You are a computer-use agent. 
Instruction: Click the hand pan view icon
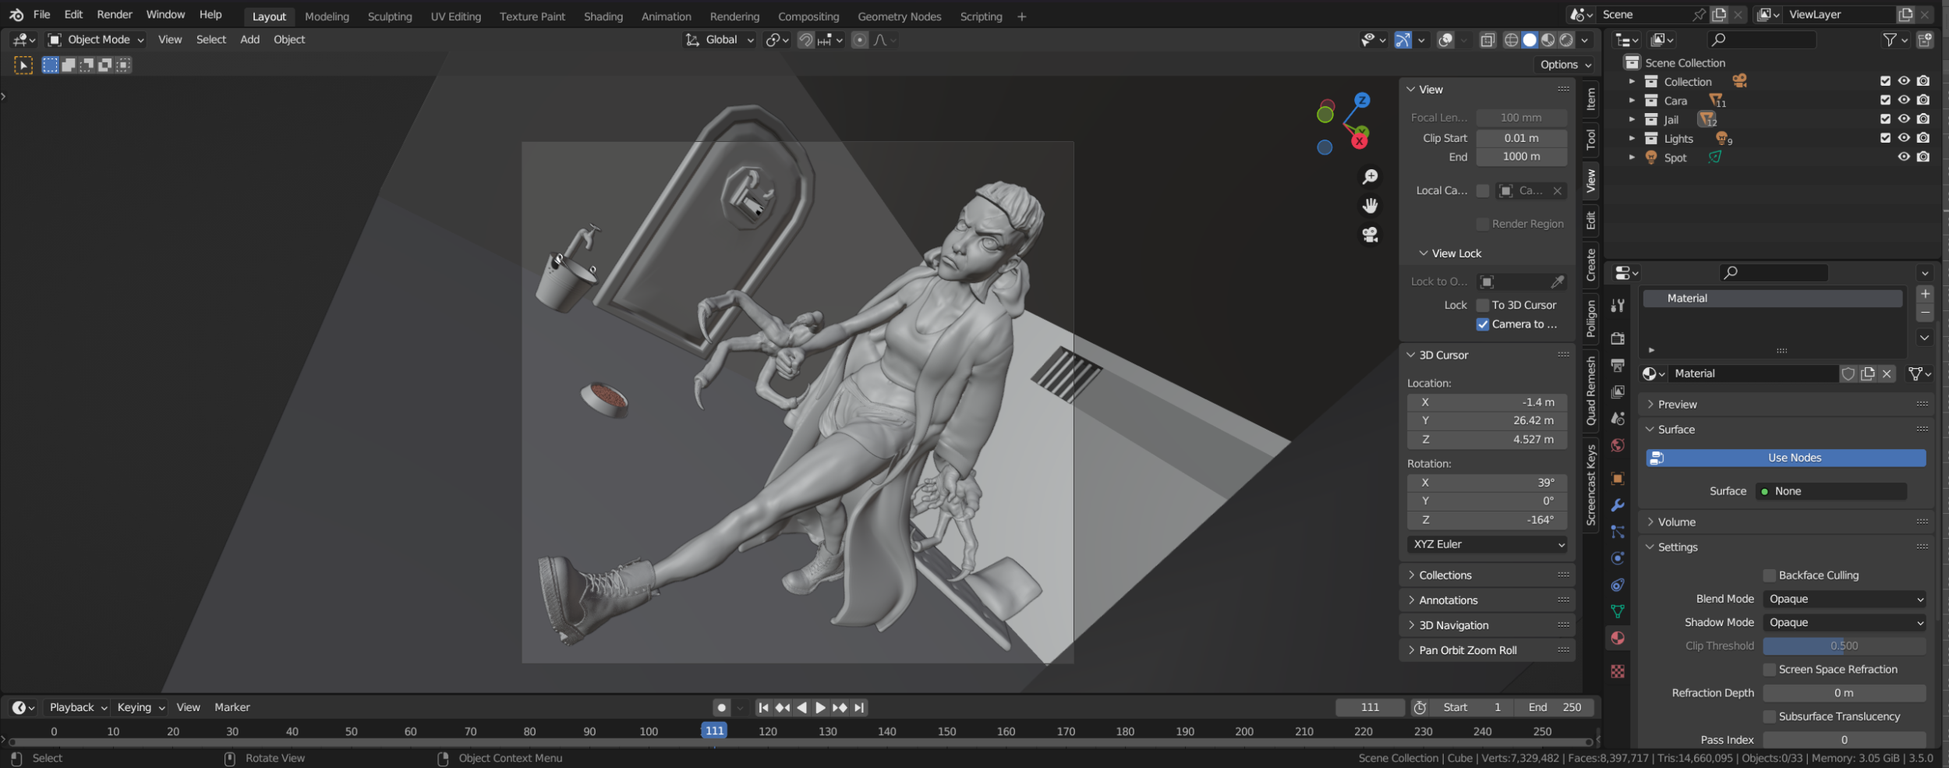[x=1370, y=206]
